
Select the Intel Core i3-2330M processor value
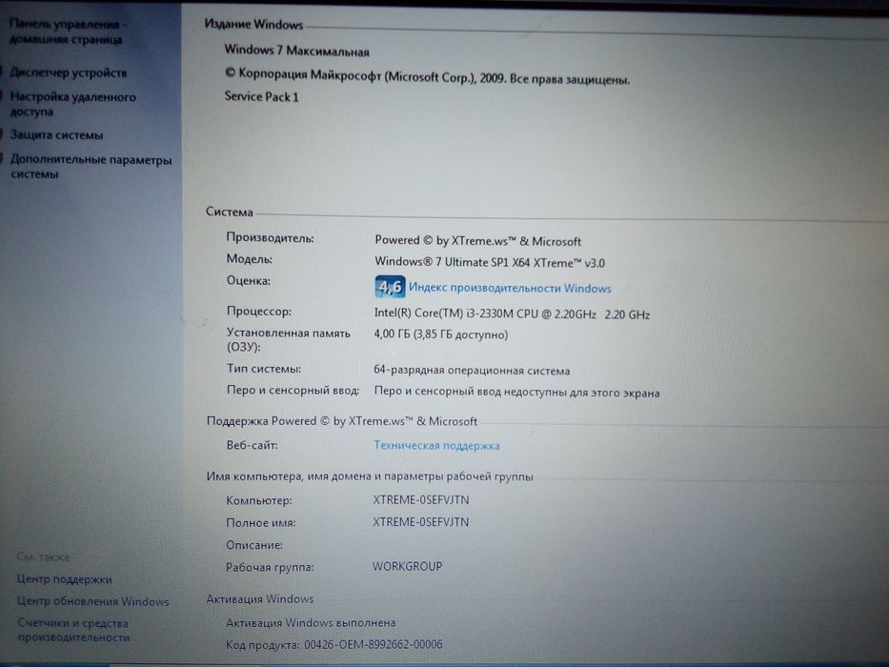tap(512, 313)
